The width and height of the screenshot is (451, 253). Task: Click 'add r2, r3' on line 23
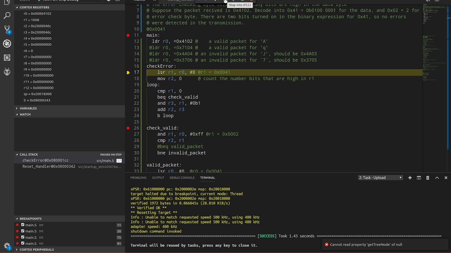click(x=171, y=109)
